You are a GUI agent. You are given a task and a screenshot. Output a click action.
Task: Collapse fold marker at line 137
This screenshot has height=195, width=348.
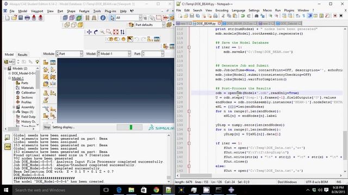189,143
